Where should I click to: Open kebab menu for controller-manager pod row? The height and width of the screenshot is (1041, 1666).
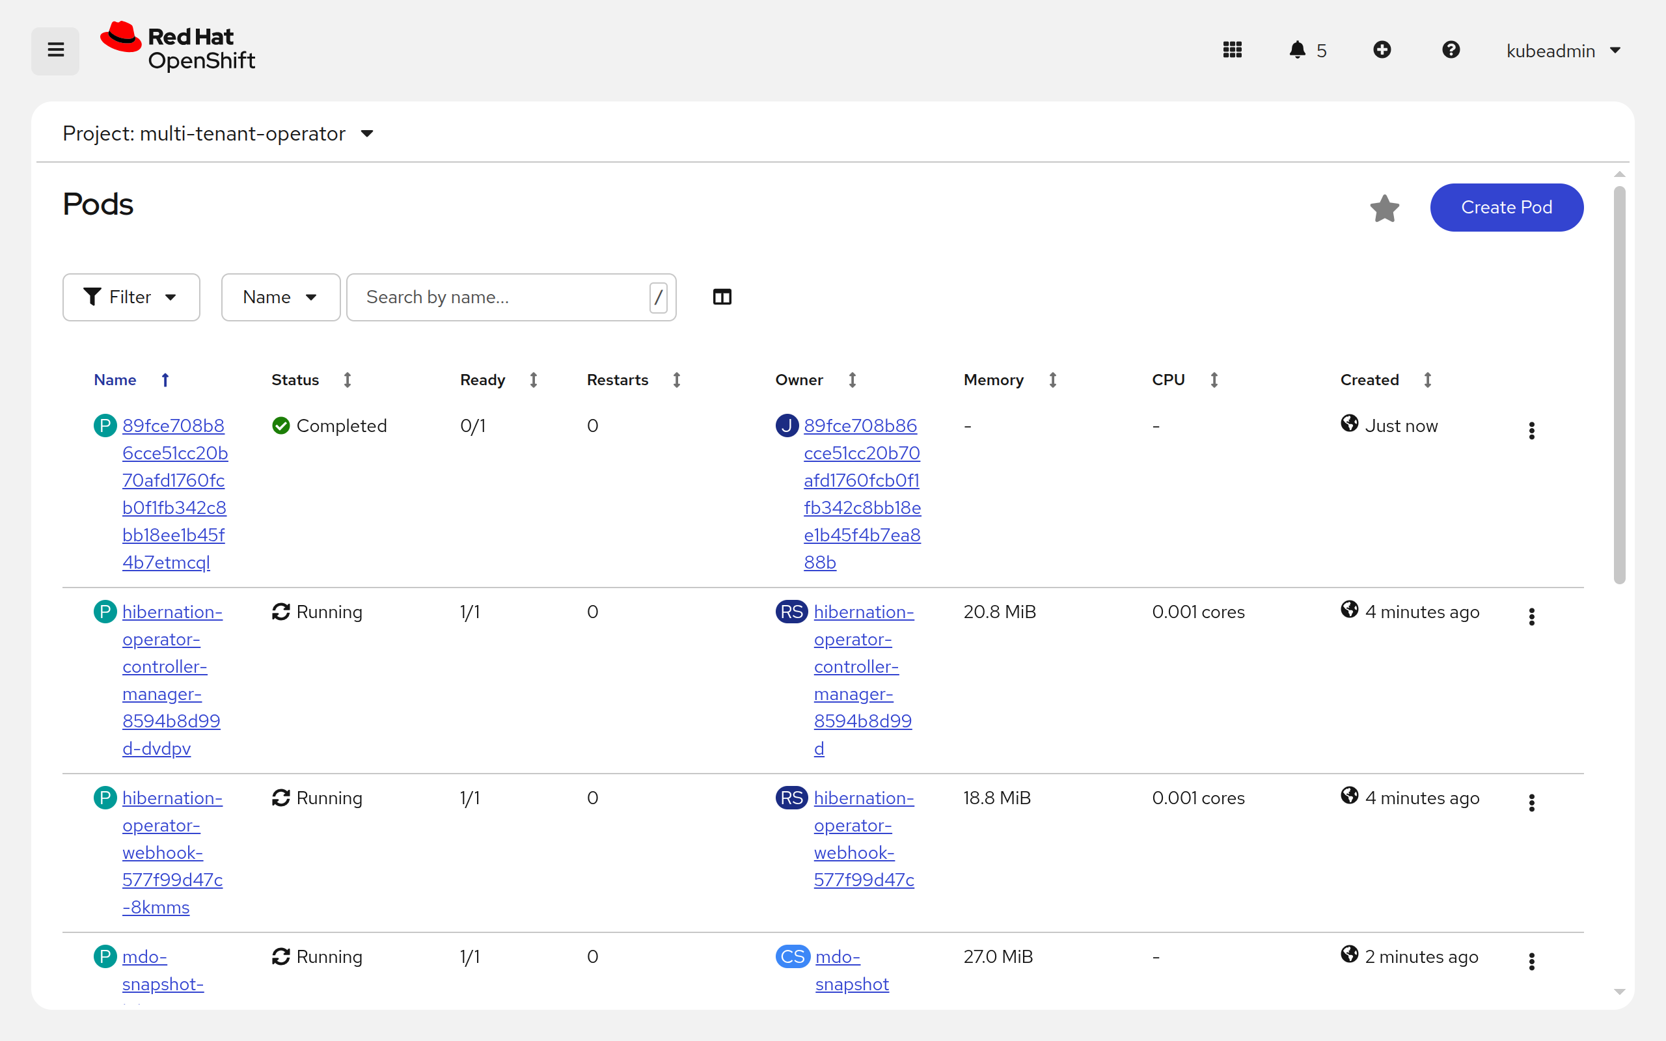[x=1531, y=617]
